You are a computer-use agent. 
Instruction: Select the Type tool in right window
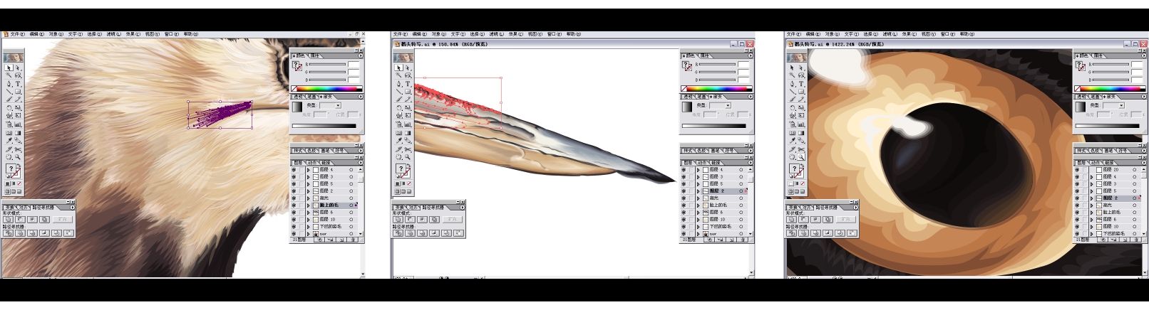801,84
